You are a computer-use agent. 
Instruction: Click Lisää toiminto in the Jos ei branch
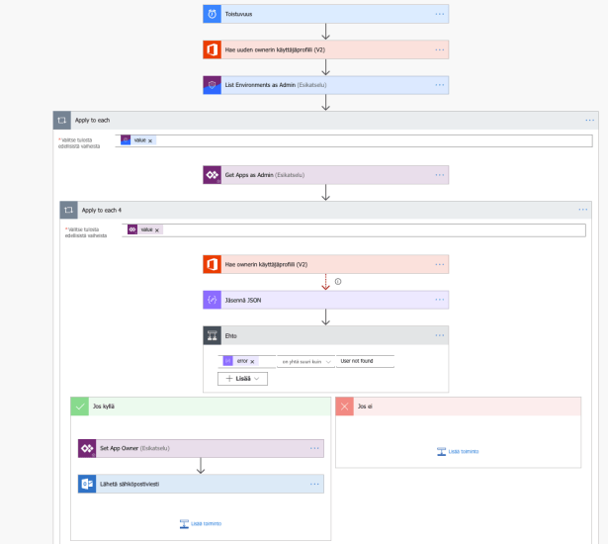457,451
